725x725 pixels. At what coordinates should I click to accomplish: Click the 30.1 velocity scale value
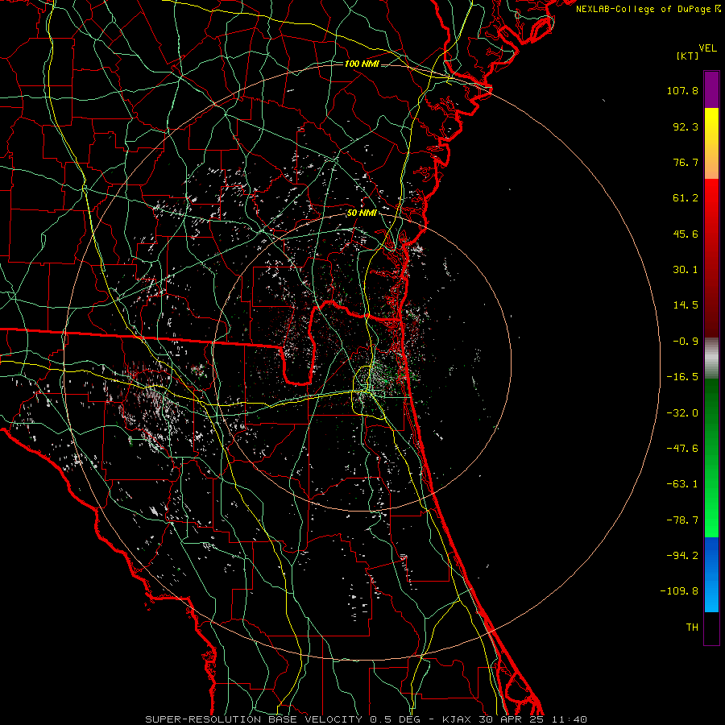(686, 270)
